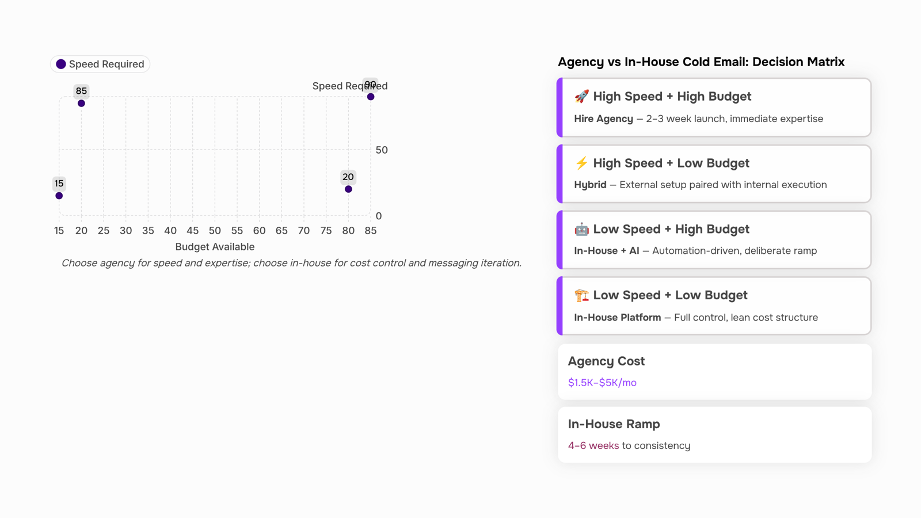The width and height of the screenshot is (921, 518).
Task: Click the In-House Ramp stat card
Action: (714, 435)
